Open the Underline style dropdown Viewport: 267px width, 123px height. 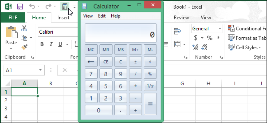67,45
